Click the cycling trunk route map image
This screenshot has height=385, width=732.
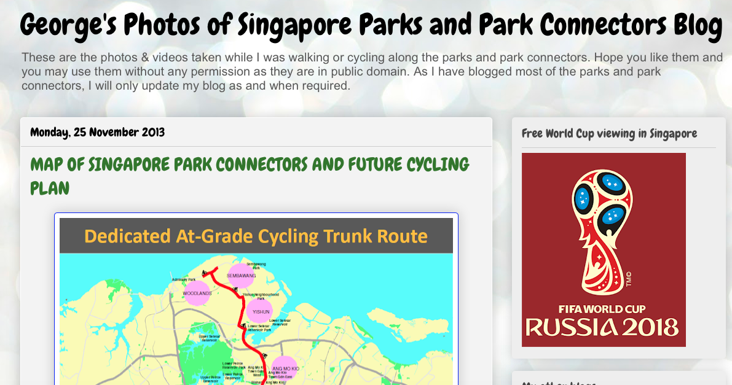point(256,307)
